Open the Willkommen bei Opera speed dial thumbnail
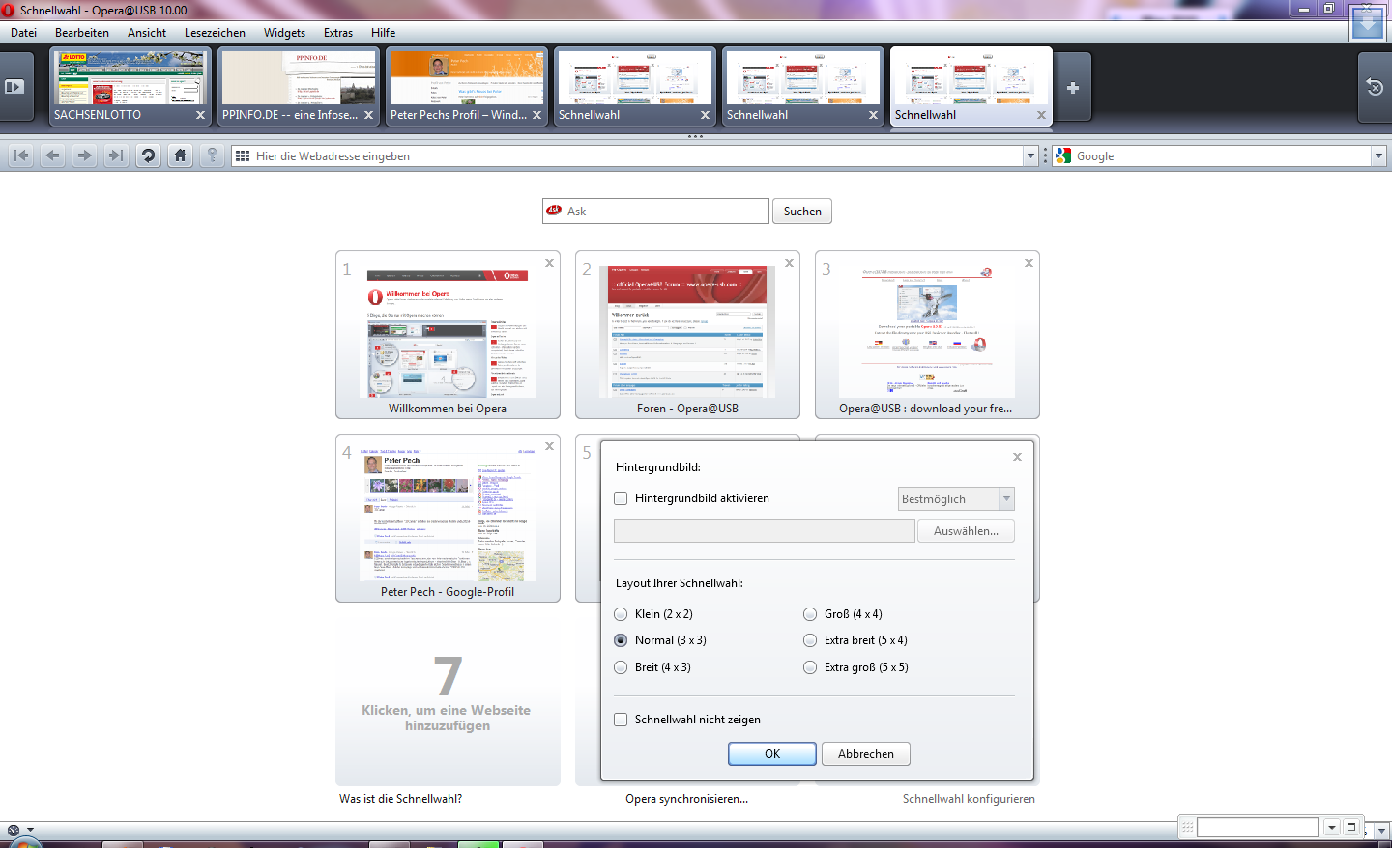1392x848 pixels. [x=448, y=335]
